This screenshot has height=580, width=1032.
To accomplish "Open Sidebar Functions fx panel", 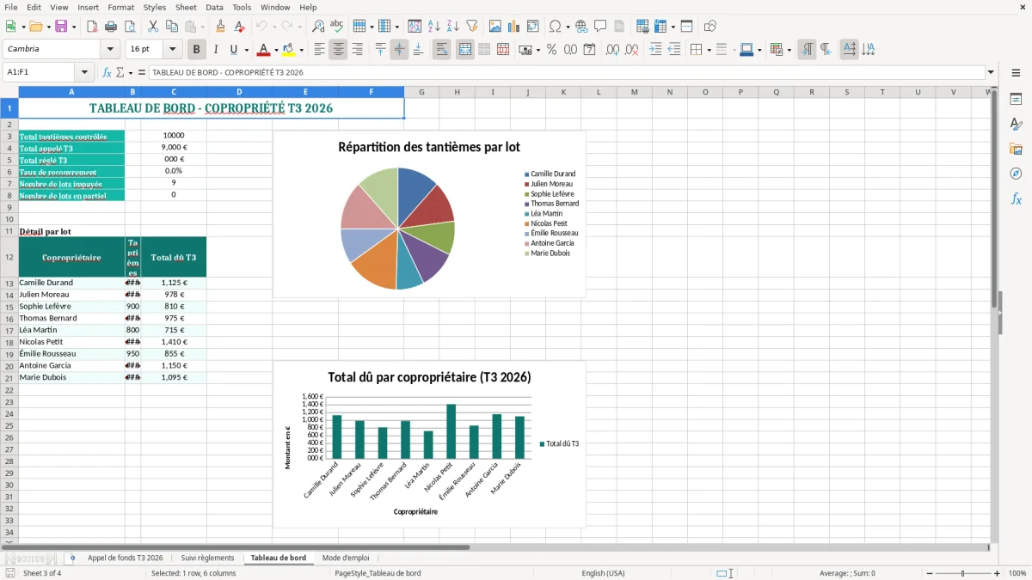I will tap(1016, 199).
